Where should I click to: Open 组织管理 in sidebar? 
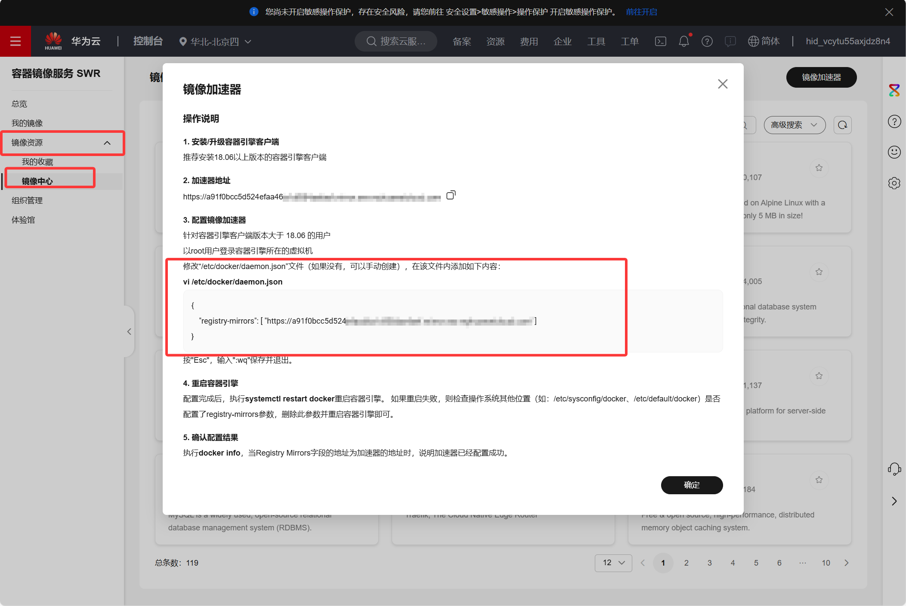[x=27, y=200]
